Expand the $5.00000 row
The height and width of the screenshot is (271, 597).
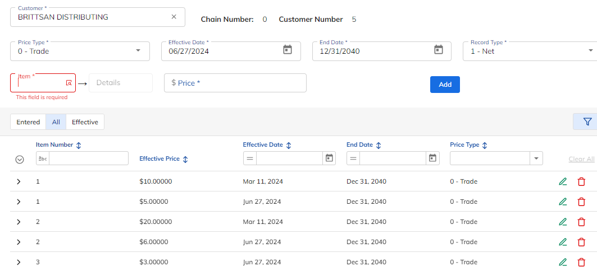coord(19,202)
